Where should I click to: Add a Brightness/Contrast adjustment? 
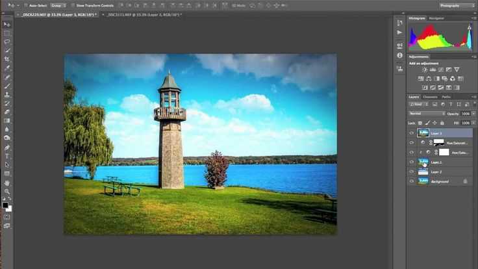coord(424,70)
